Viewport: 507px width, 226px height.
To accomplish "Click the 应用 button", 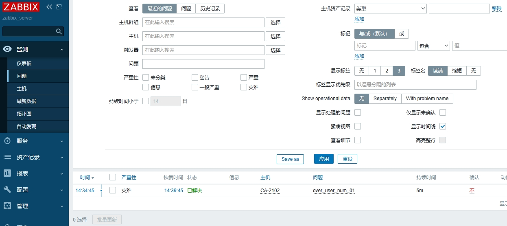I will click(x=324, y=159).
